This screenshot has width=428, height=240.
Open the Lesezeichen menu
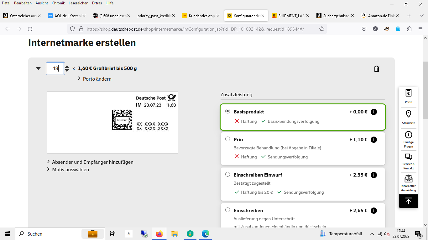78,3
